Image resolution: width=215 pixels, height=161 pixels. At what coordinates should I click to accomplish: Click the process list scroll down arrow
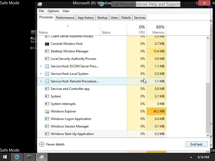208,136
